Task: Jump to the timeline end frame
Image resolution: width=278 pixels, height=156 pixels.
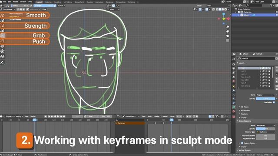Action: (x=64, y=117)
